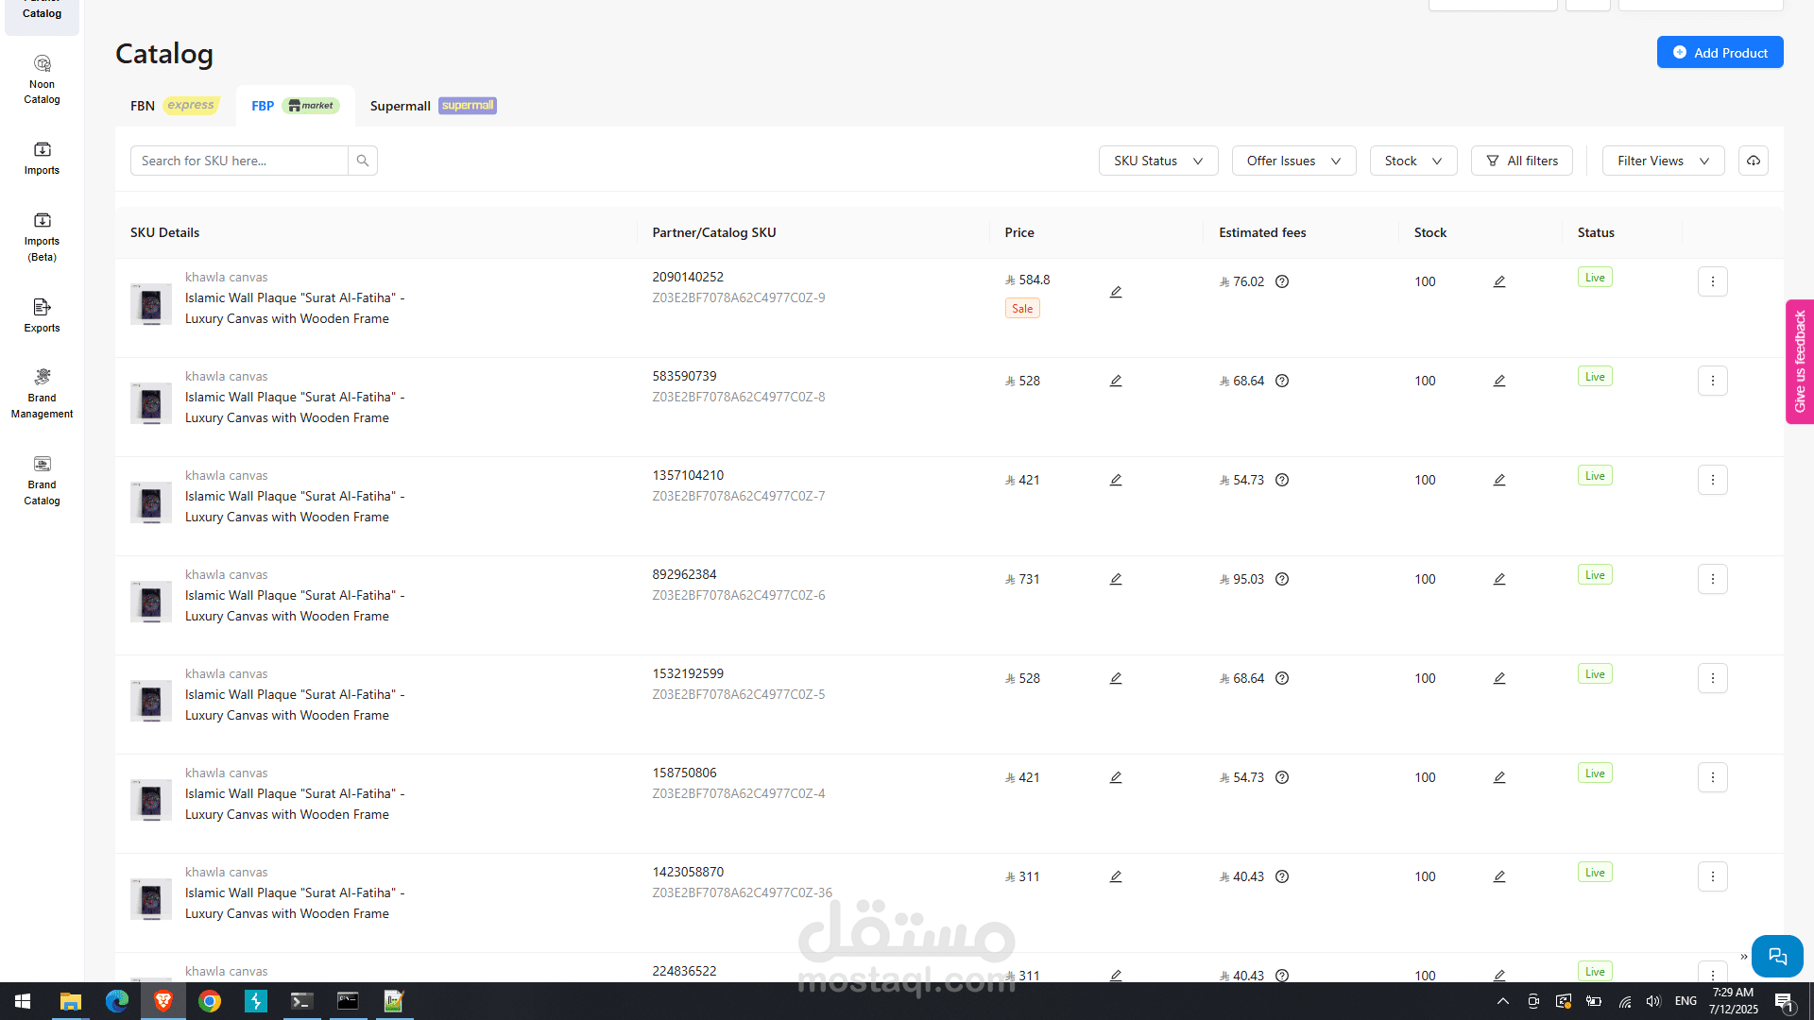Show fee info for 76.02
Image resolution: width=1814 pixels, height=1020 pixels.
click(x=1282, y=281)
